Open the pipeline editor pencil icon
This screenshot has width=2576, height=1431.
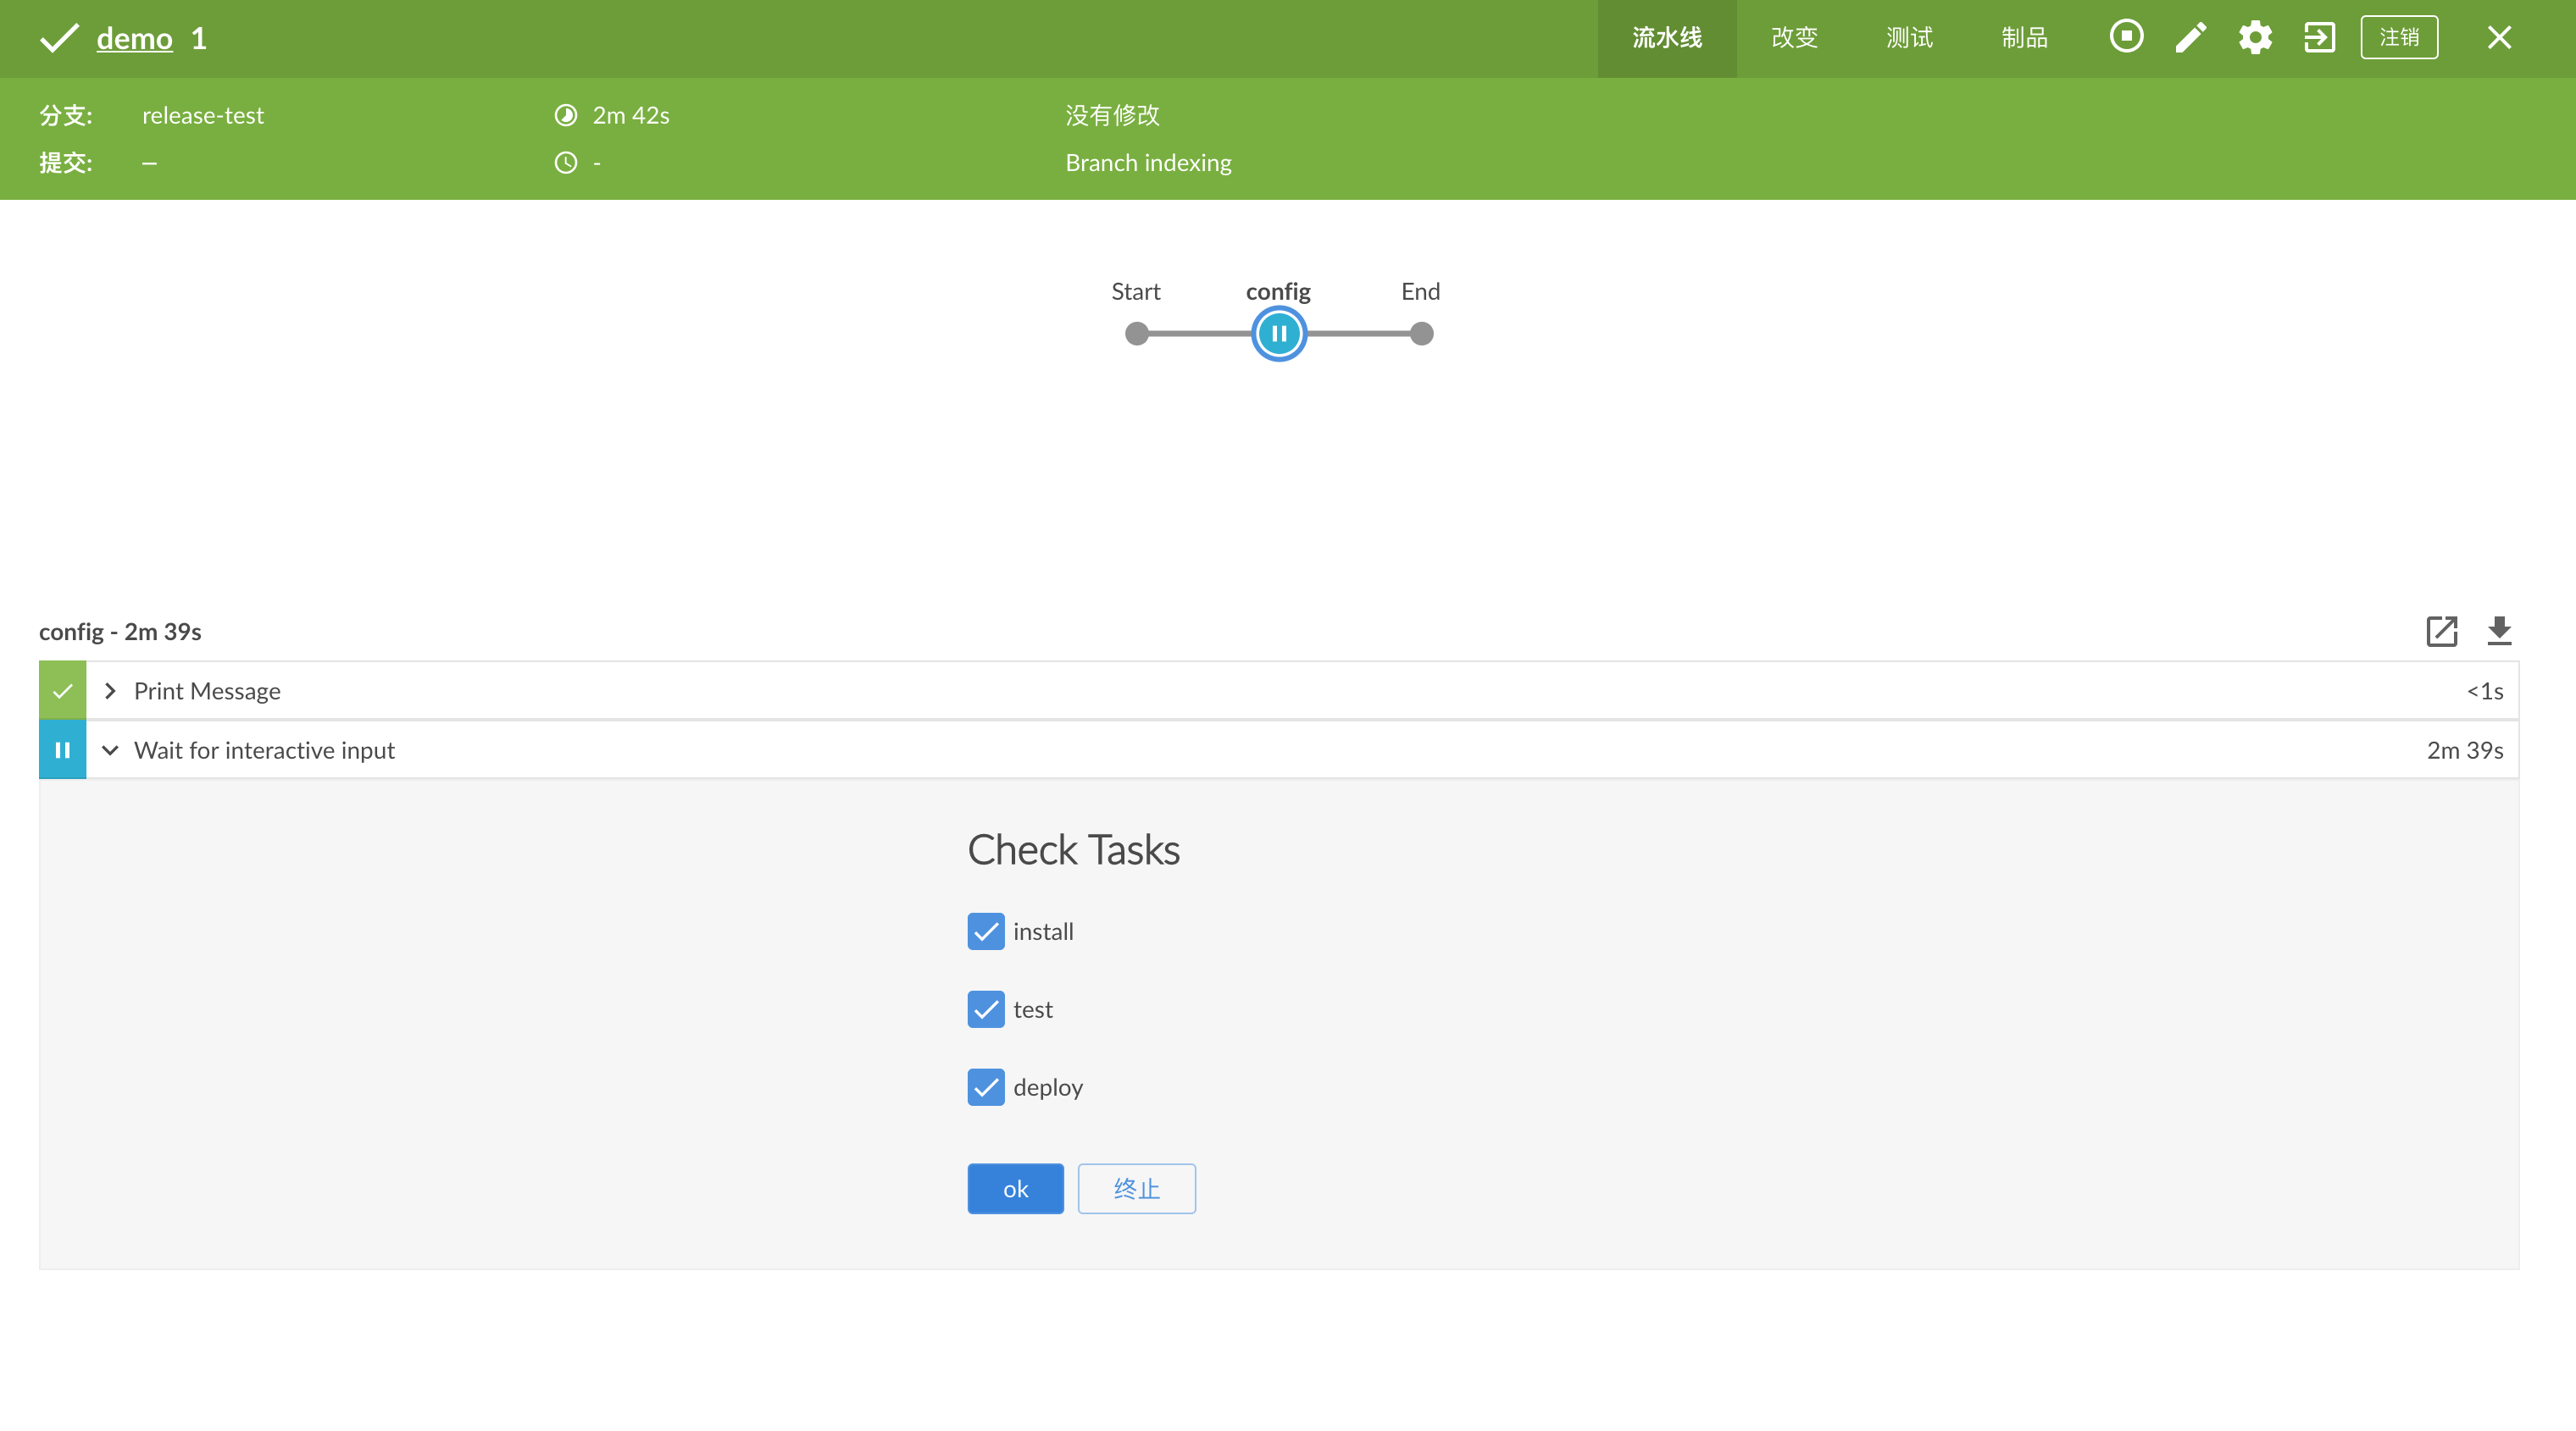[2190, 38]
